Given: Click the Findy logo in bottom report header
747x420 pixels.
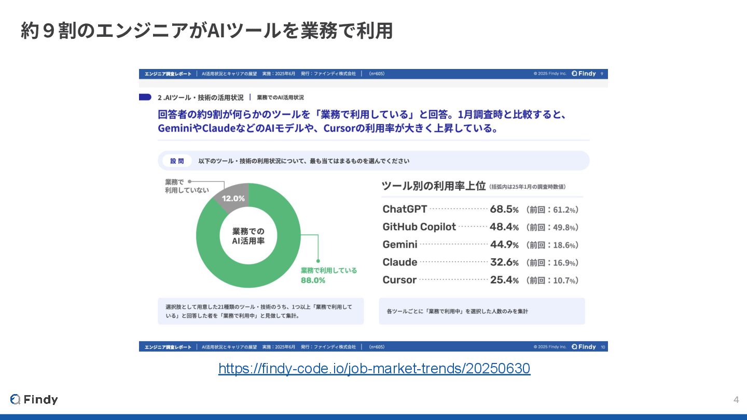Looking at the screenshot, I should point(584,346).
